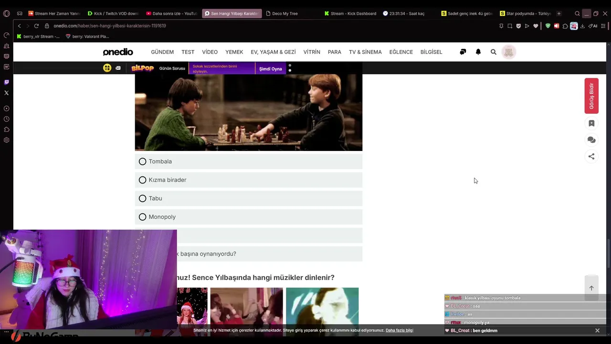Go back using the browser back arrow
The width and height of the screenshot is (611, 344).
coord(19,26)
